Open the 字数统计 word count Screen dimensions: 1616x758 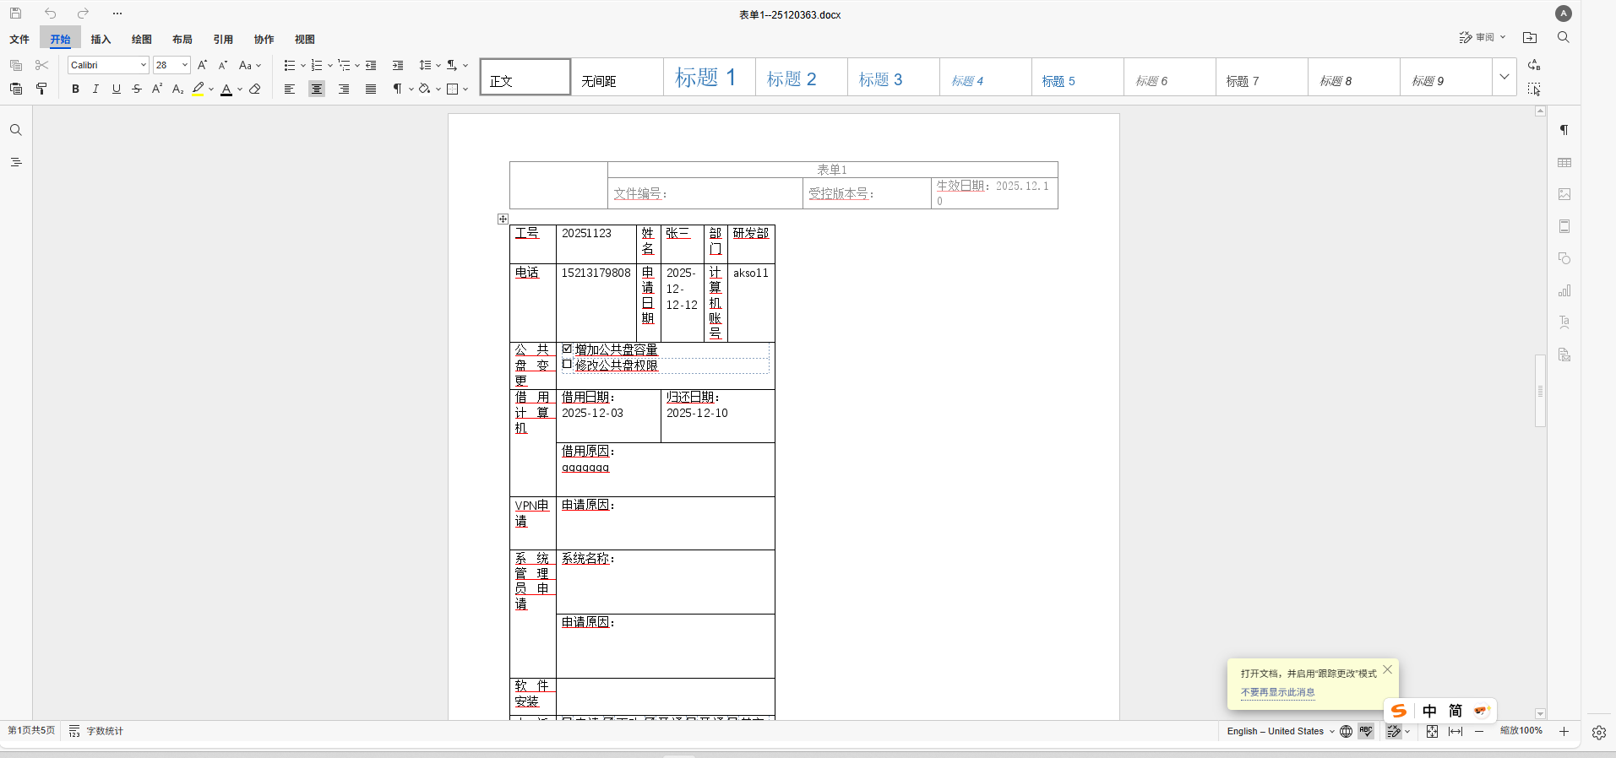click(x=96, y=731)
